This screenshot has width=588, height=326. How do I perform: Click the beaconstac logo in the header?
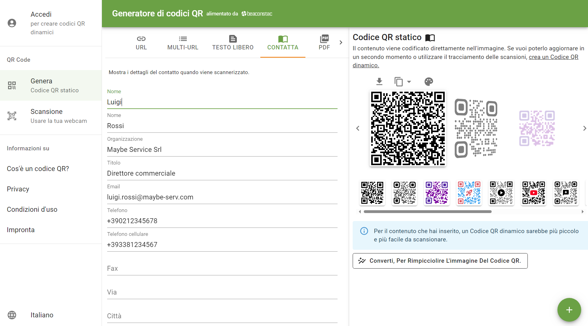(x=257, y=14)
